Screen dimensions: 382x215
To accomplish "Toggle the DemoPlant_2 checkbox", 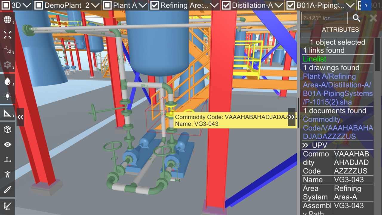I will (x=38, y=5).
